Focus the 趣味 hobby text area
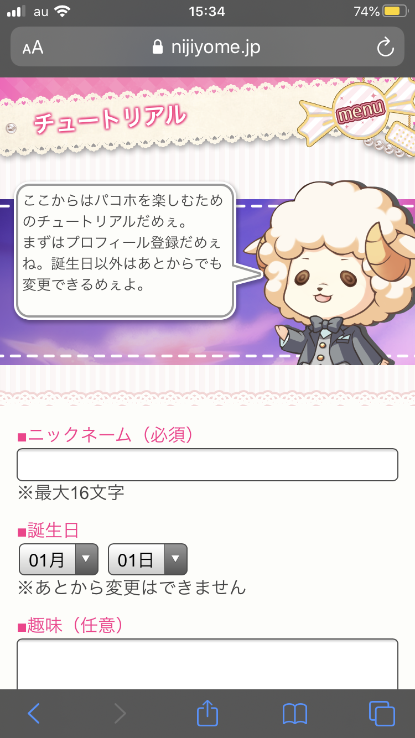Viewport: 415px width, 738px height. (x=207, y=664)
